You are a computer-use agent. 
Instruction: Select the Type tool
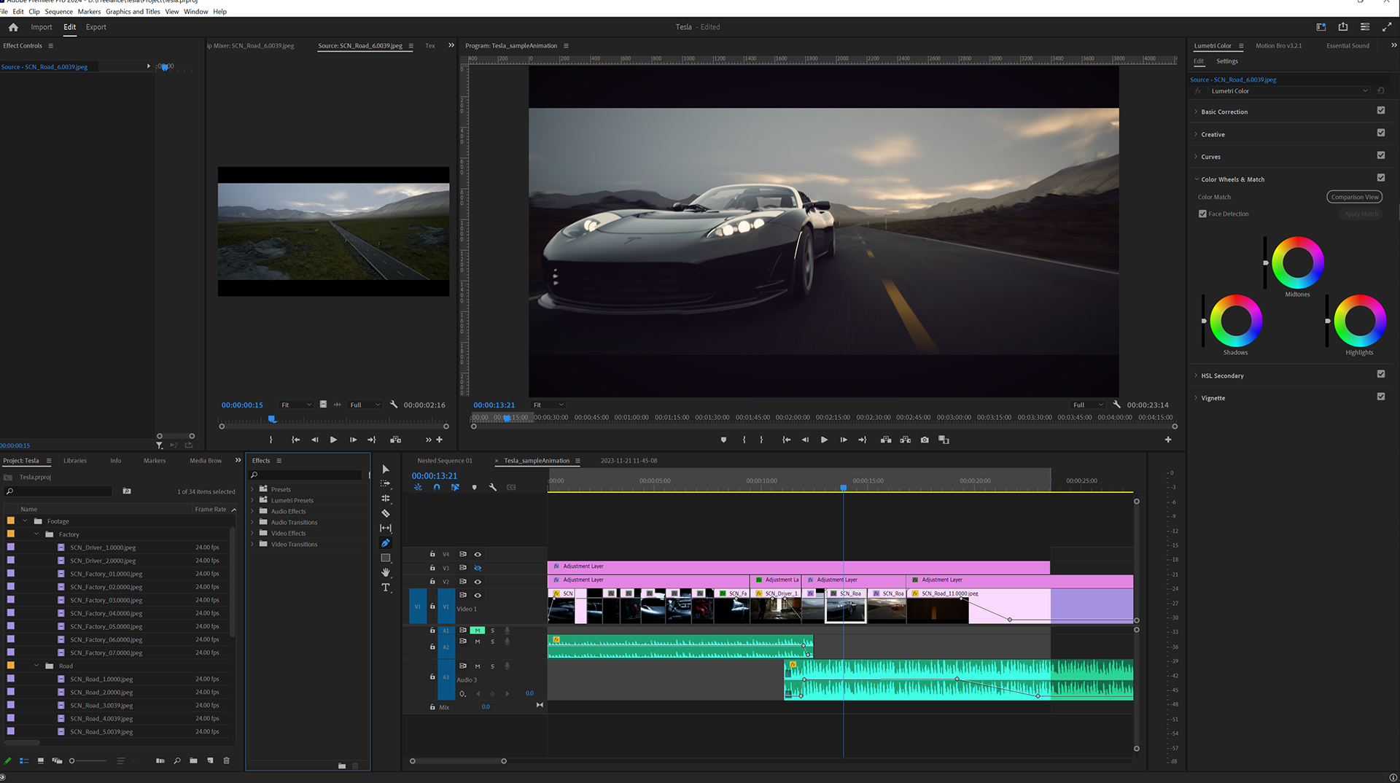pos(386,588)
